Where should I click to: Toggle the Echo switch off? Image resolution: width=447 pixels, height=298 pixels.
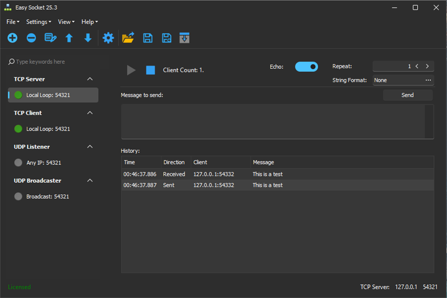point(306,67)
